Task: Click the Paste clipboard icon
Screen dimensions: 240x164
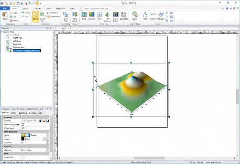Action: [x=5, y=14]
